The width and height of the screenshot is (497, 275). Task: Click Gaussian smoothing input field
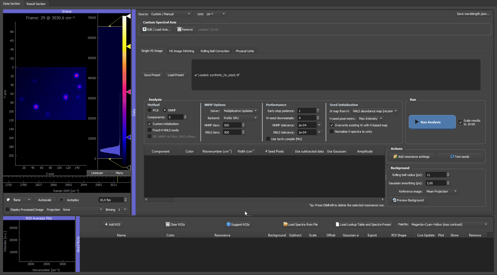coord(436,183)
